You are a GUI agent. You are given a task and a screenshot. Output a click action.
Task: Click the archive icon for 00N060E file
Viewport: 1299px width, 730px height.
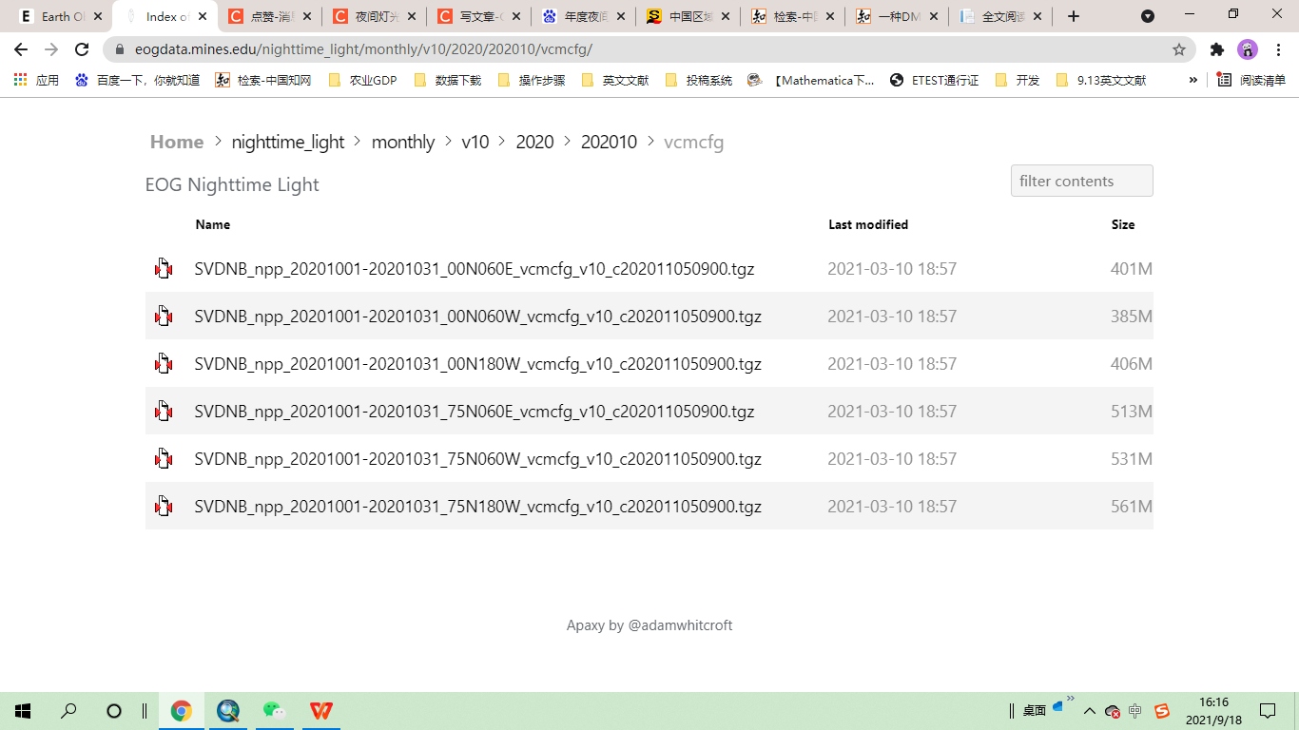[164, 269]
